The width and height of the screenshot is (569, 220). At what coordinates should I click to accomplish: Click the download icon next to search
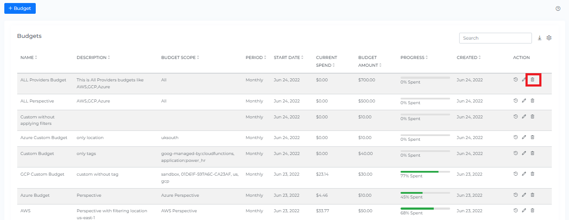pyautogui.click(x=540, y=38)
